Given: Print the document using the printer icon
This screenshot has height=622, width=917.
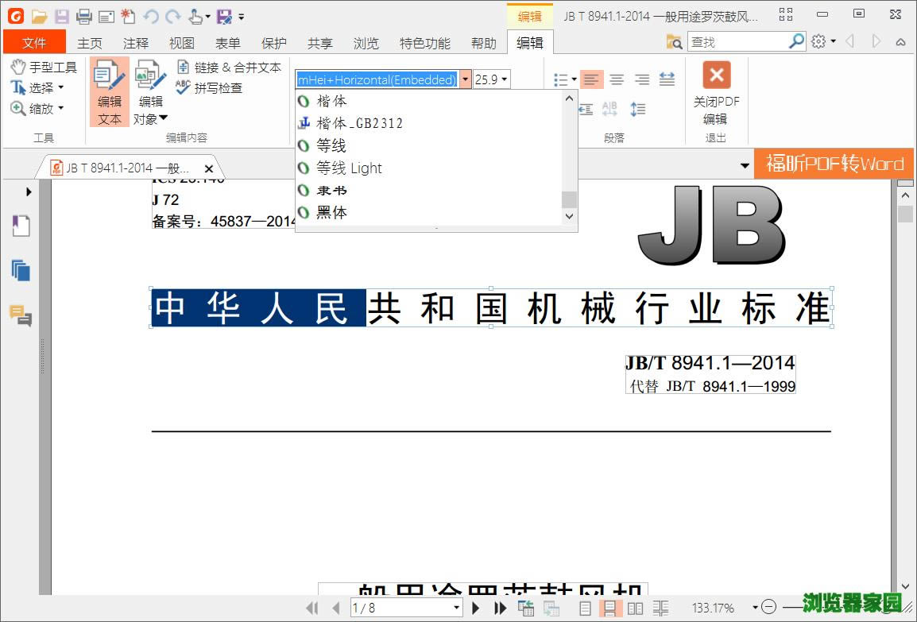Looking at the screenshot, I should click(x=83, y=16).
